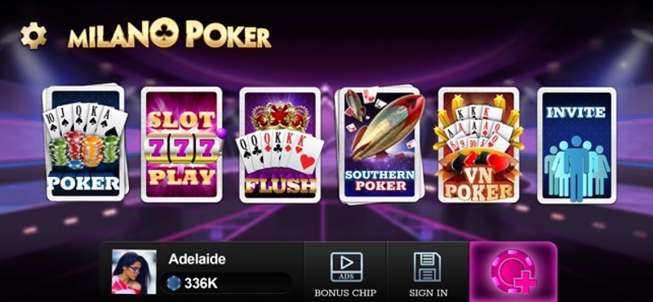Screen dimensions: 653x302
Task: Tap the 777 slot reels
Action: [182, 149]
